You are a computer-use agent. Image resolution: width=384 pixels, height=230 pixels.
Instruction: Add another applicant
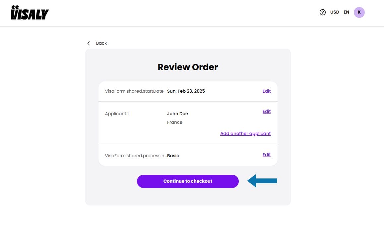click(x=245, y=134)
